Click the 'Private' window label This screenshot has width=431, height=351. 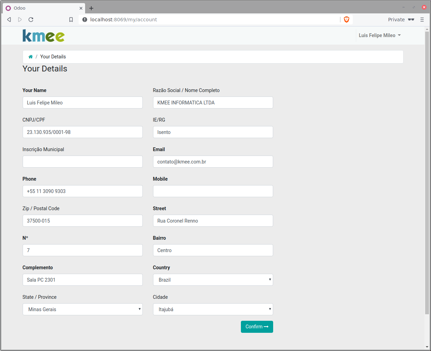[x=396, y=20]
